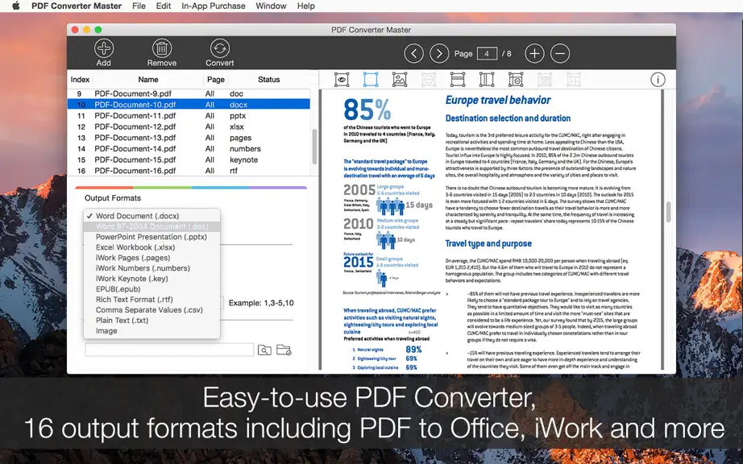Click the preview pane scrollbar
The image size is (743, 464).
point(668,212)
